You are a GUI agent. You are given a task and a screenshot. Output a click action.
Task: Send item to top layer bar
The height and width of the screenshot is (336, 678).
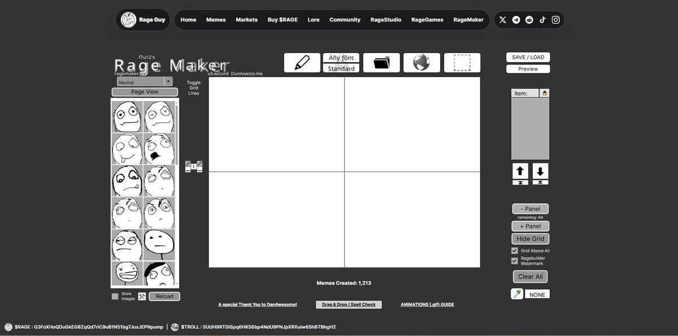pyautogui.click(x=520, y=182)
